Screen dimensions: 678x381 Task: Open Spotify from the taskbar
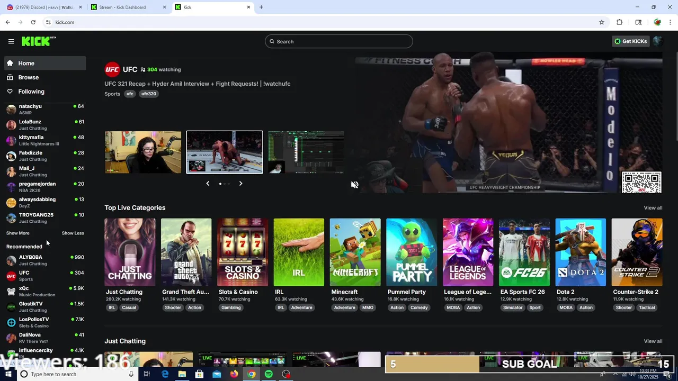(269, 374)
